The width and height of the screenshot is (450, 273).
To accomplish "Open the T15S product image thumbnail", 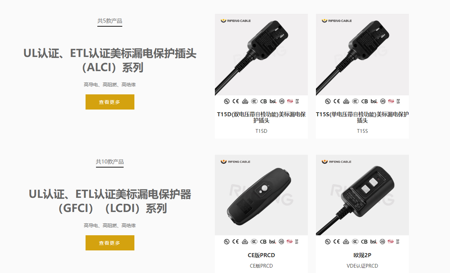I will tap(362, 55).
